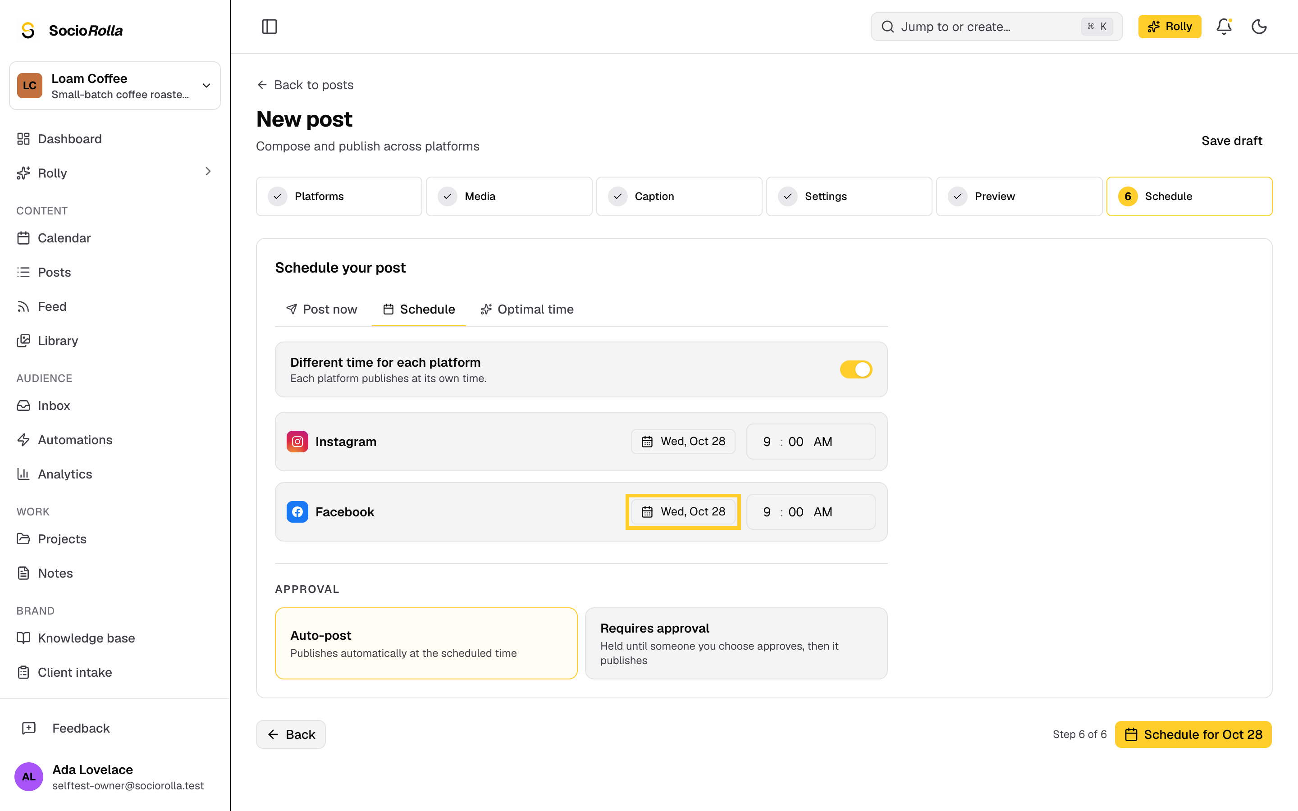
Task: Click Schedule for Oct 28
Action: 1193,734
